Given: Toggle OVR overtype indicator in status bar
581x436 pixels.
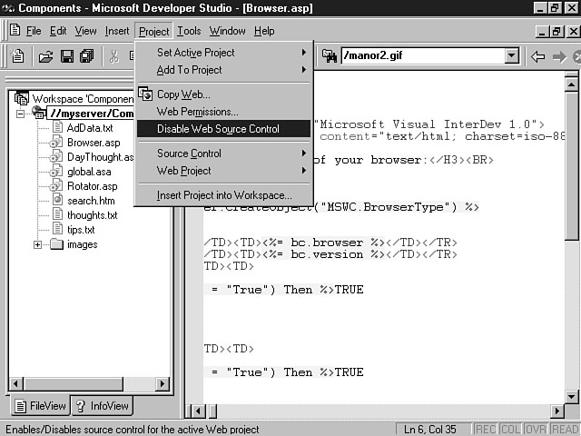Looking at the screenshot, I should point(536,429).
